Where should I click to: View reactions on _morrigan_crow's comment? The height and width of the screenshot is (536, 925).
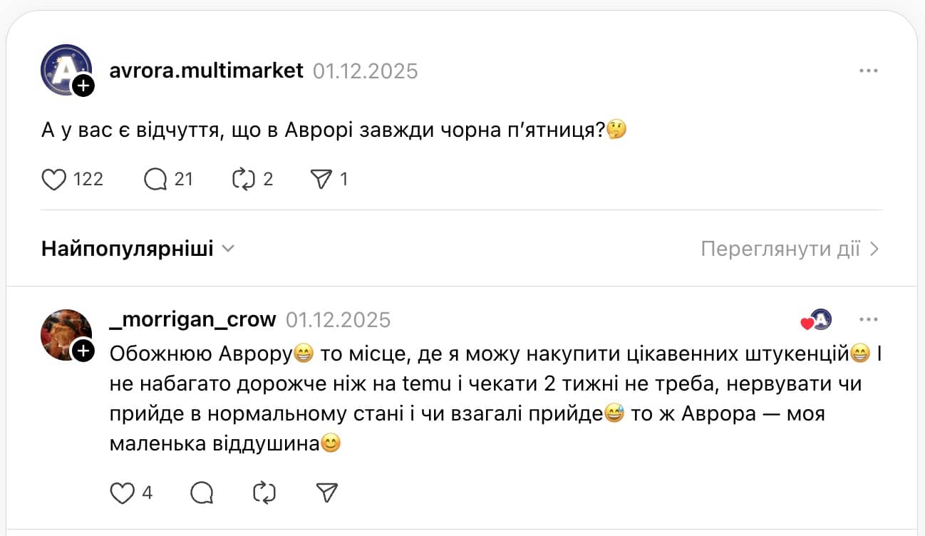click(815, 321)
